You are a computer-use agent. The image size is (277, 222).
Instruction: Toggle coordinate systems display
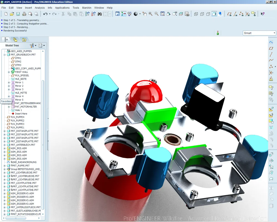tap(247, 14)
